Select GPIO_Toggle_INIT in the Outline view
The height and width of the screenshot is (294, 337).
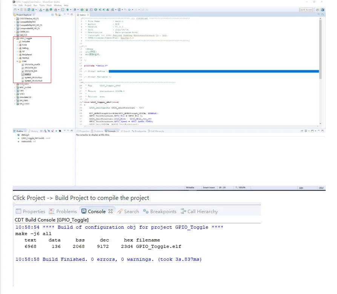(x=34, y=138)
